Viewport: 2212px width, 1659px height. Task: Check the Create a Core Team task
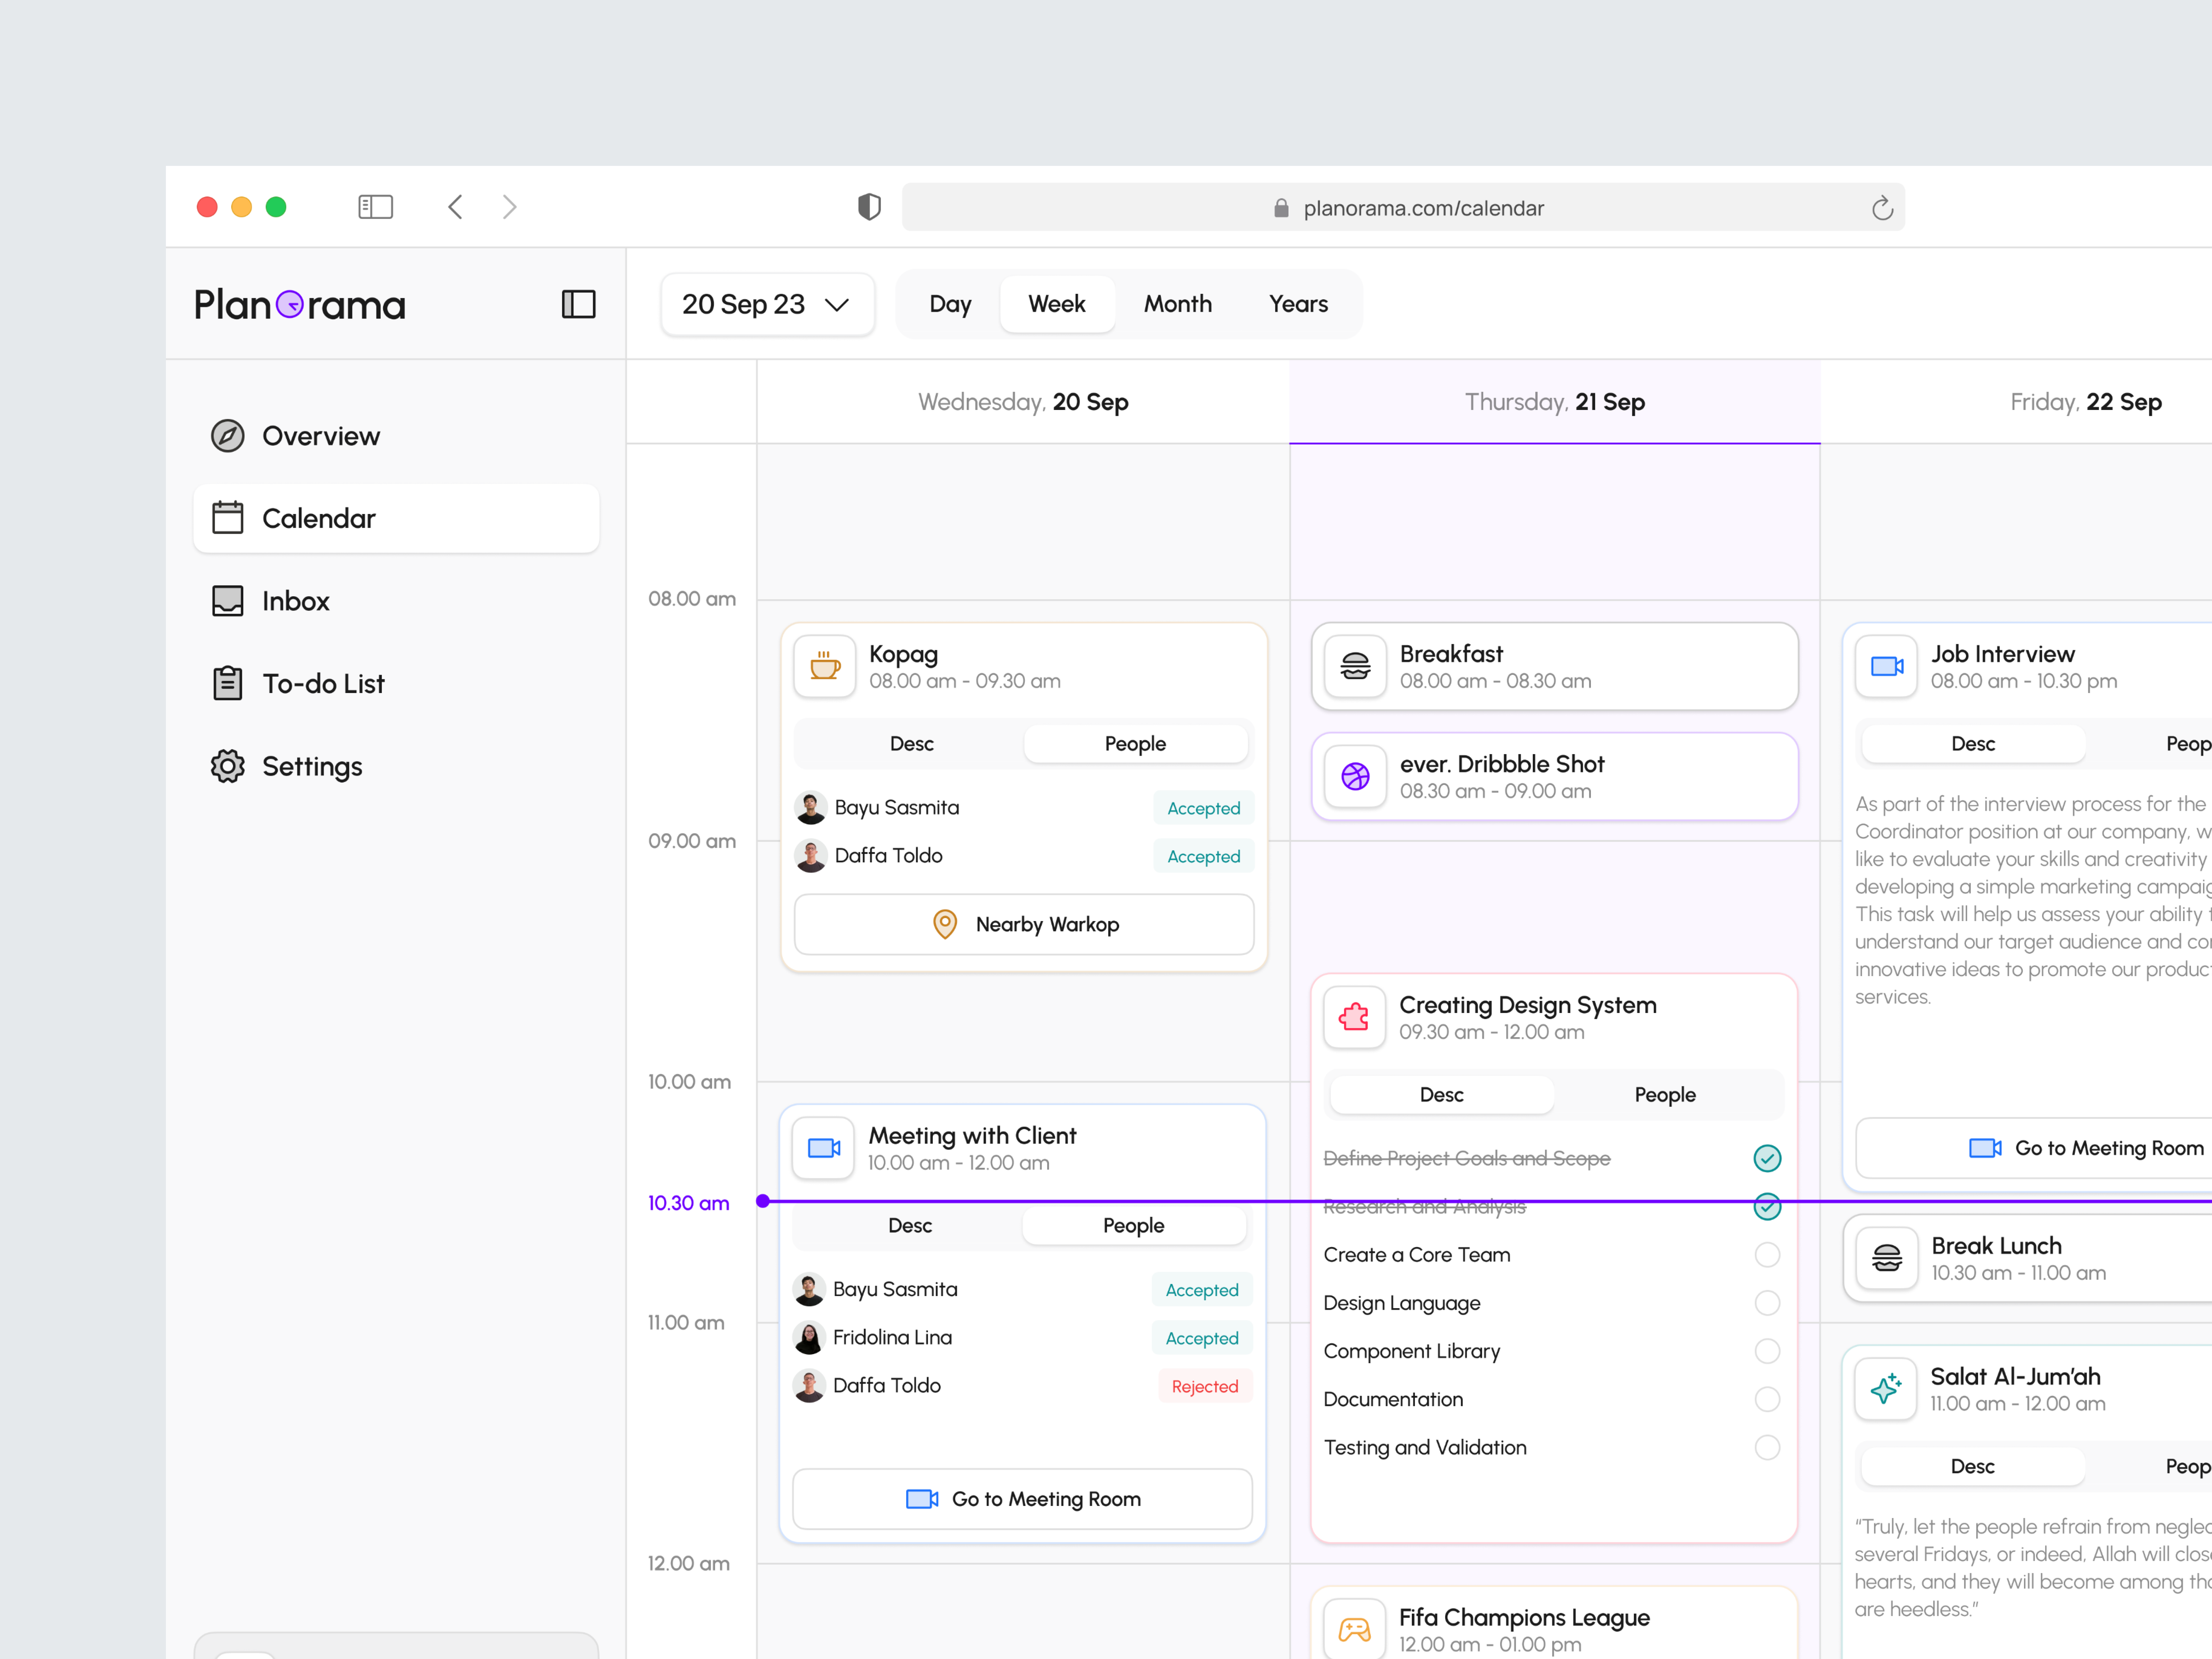1767,1254
